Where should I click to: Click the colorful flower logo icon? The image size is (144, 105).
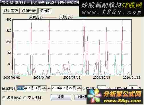click(x=94, y=97)
